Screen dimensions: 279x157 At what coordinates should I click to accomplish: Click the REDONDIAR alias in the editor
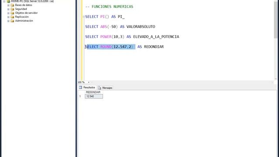point(154,47)
